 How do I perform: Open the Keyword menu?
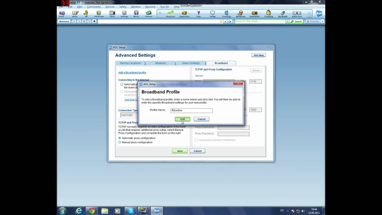[x=150, y=7]
